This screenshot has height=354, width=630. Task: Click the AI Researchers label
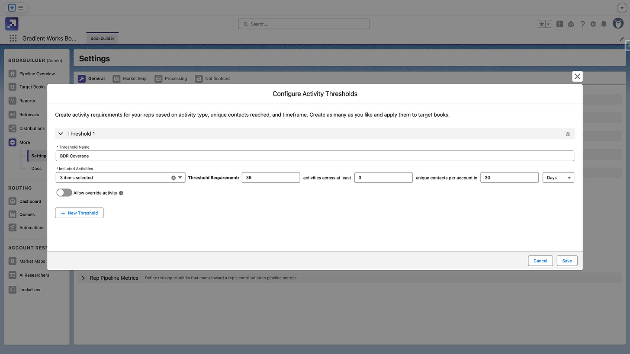pyautogui.click(x=34, y=275)
